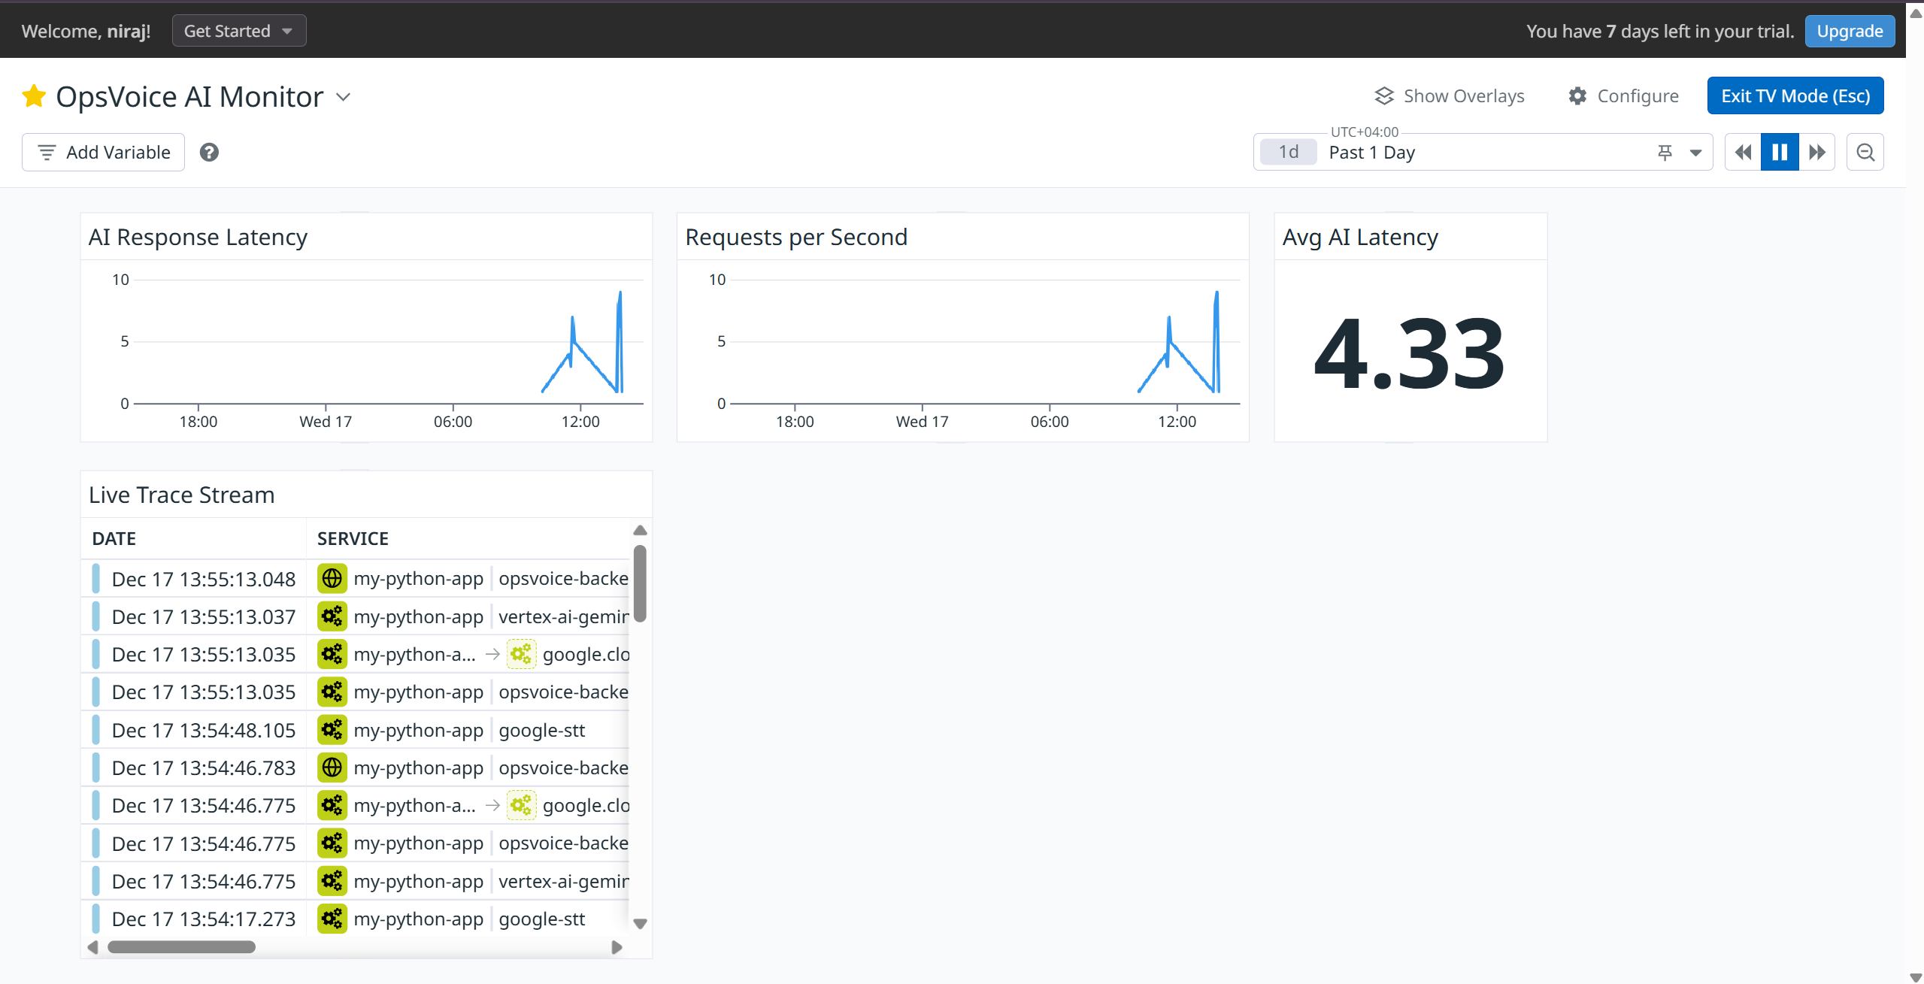The height and width of the screenshot is (984, 1924).
Task: Click the SERVICE column header
Action: pyautogui.click(x=353, y=539)
